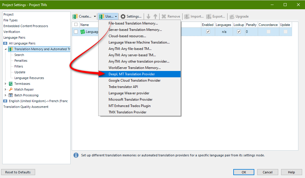Click the English to French language pair icon
The image size is (305, 178).
[5, 101]
